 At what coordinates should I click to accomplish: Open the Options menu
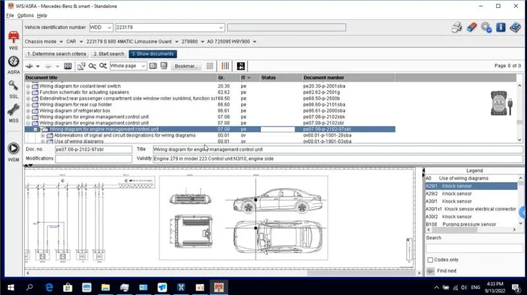(x=26, y=15)
